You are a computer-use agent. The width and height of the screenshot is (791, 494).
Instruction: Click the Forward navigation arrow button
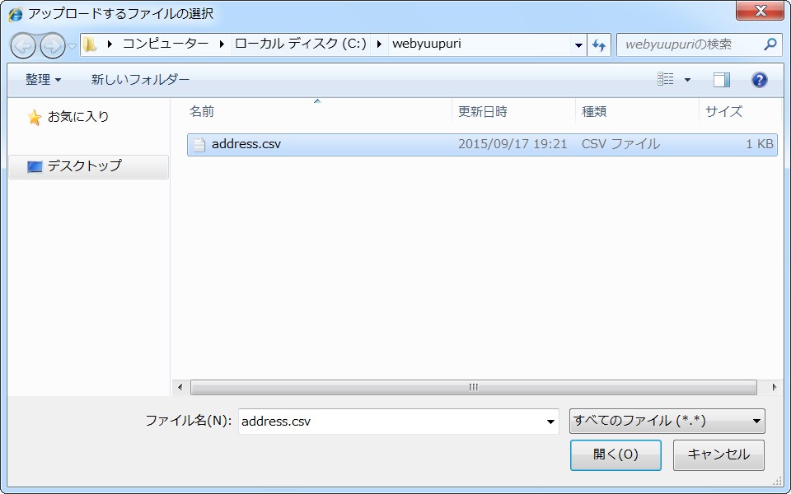point(52,45)
